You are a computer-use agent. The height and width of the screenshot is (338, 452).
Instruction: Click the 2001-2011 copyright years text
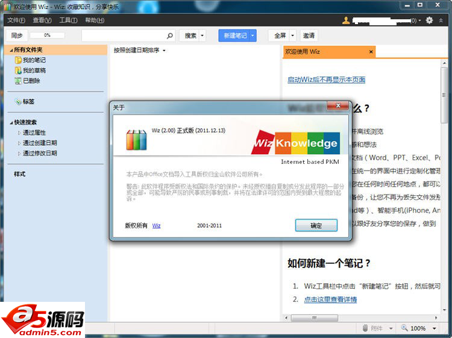coord(210,225)
